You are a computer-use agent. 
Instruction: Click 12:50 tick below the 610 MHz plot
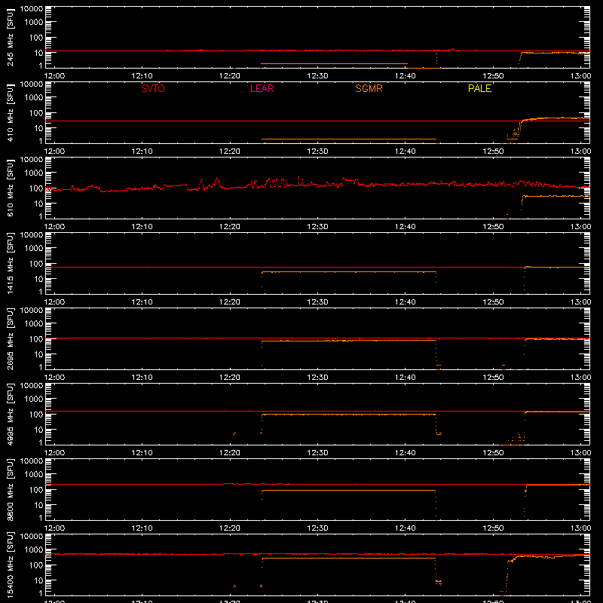pyautogui.click(x=493, y=227)
